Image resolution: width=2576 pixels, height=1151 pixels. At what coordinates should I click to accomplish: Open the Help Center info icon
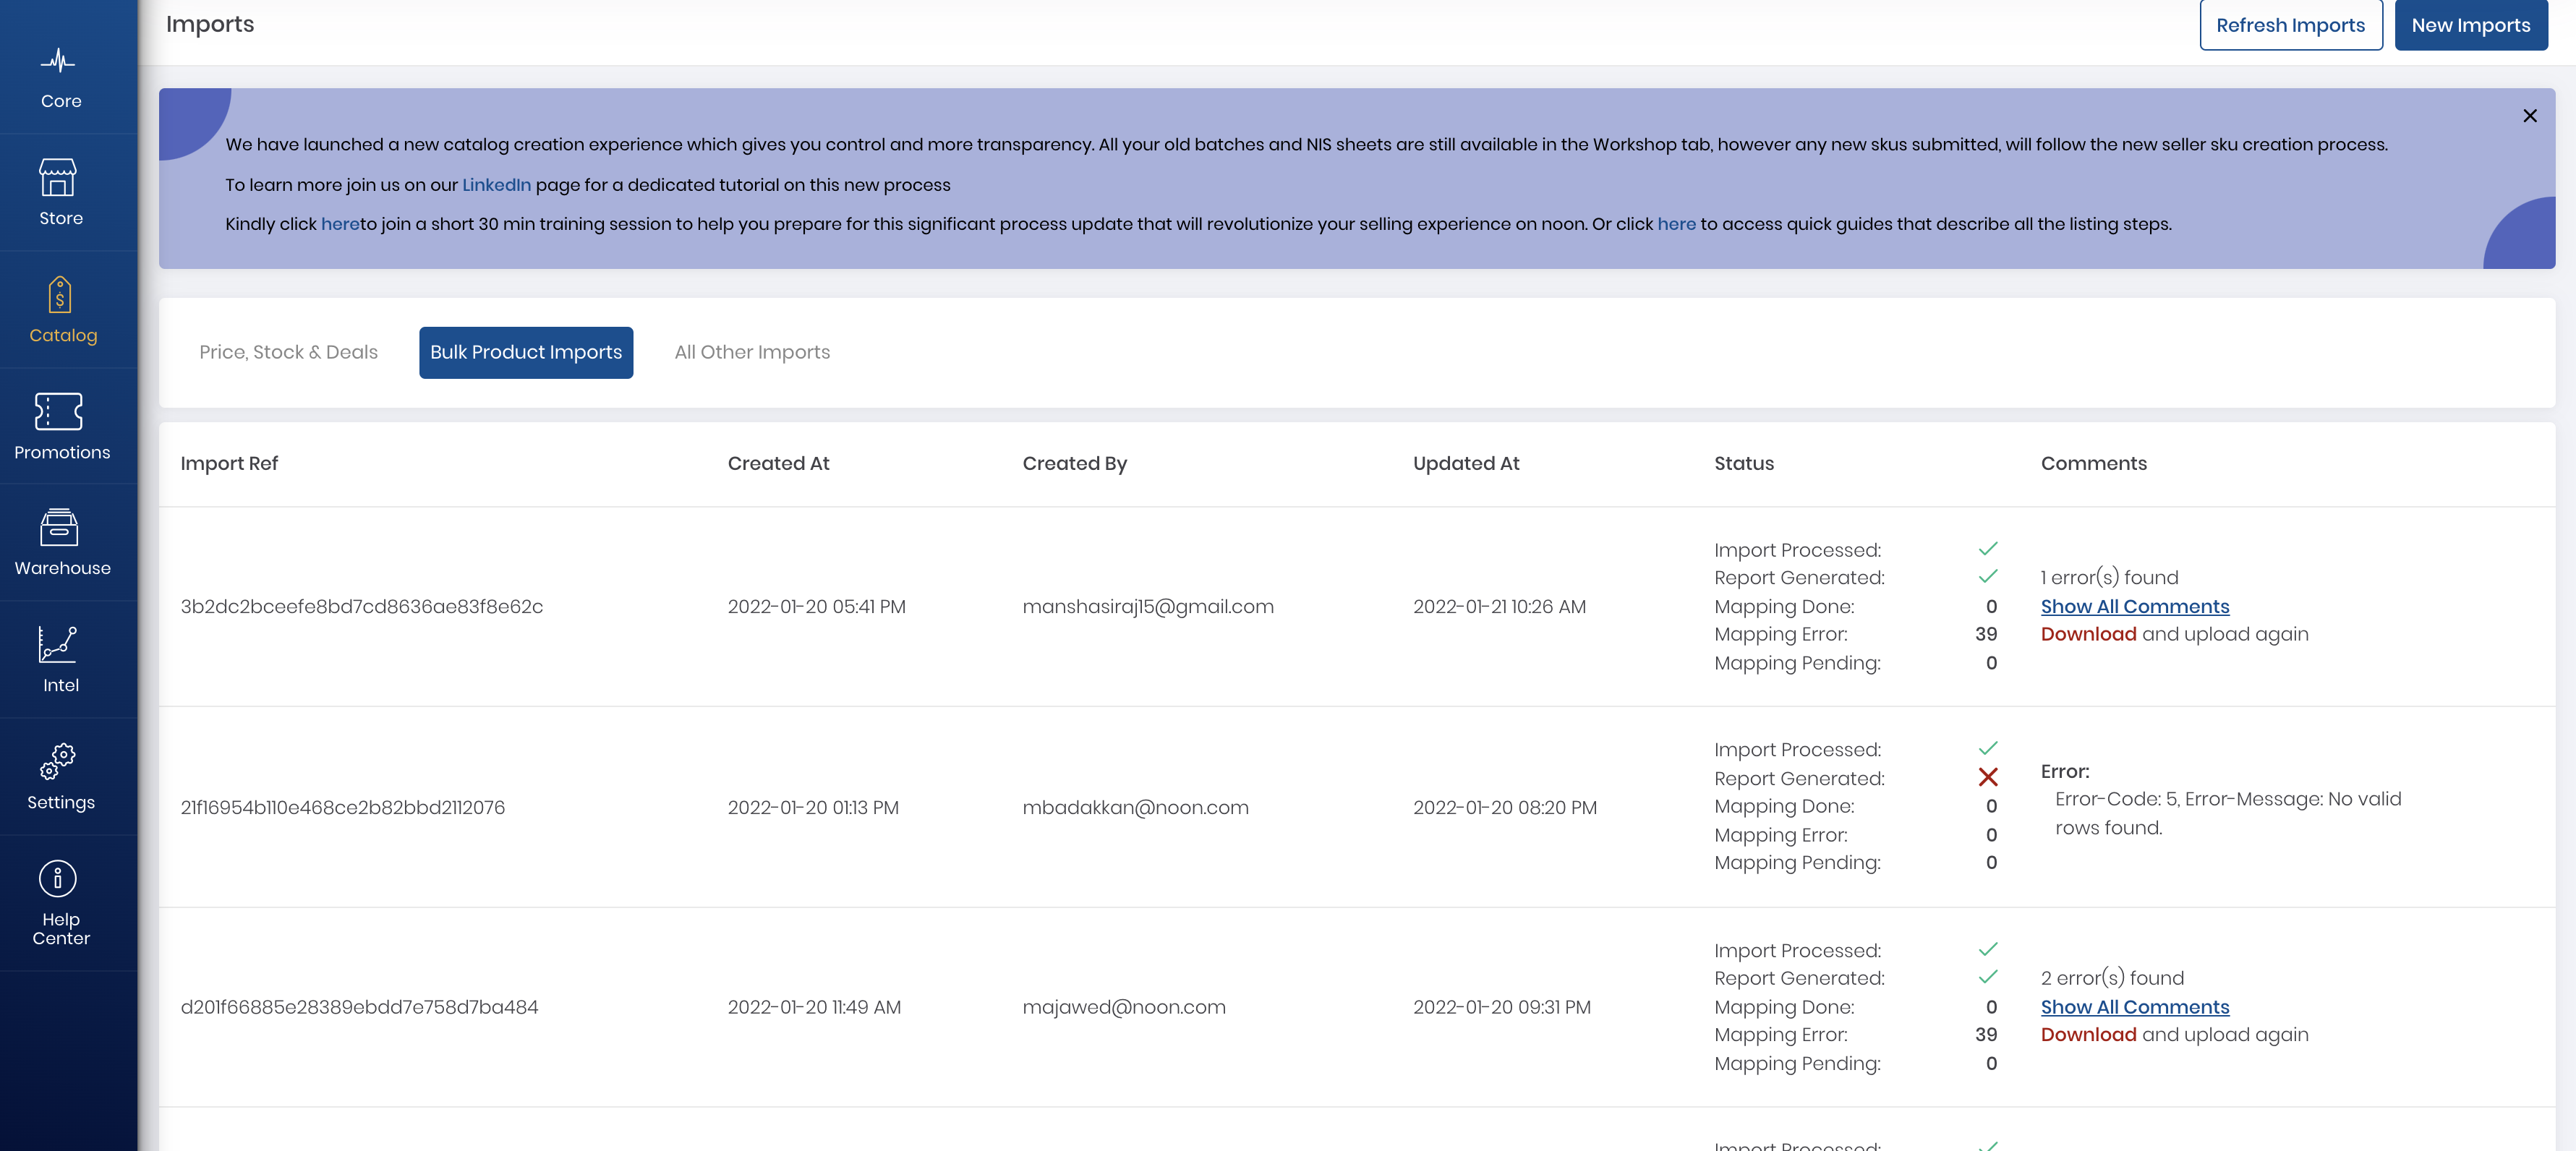coord(58,879)
